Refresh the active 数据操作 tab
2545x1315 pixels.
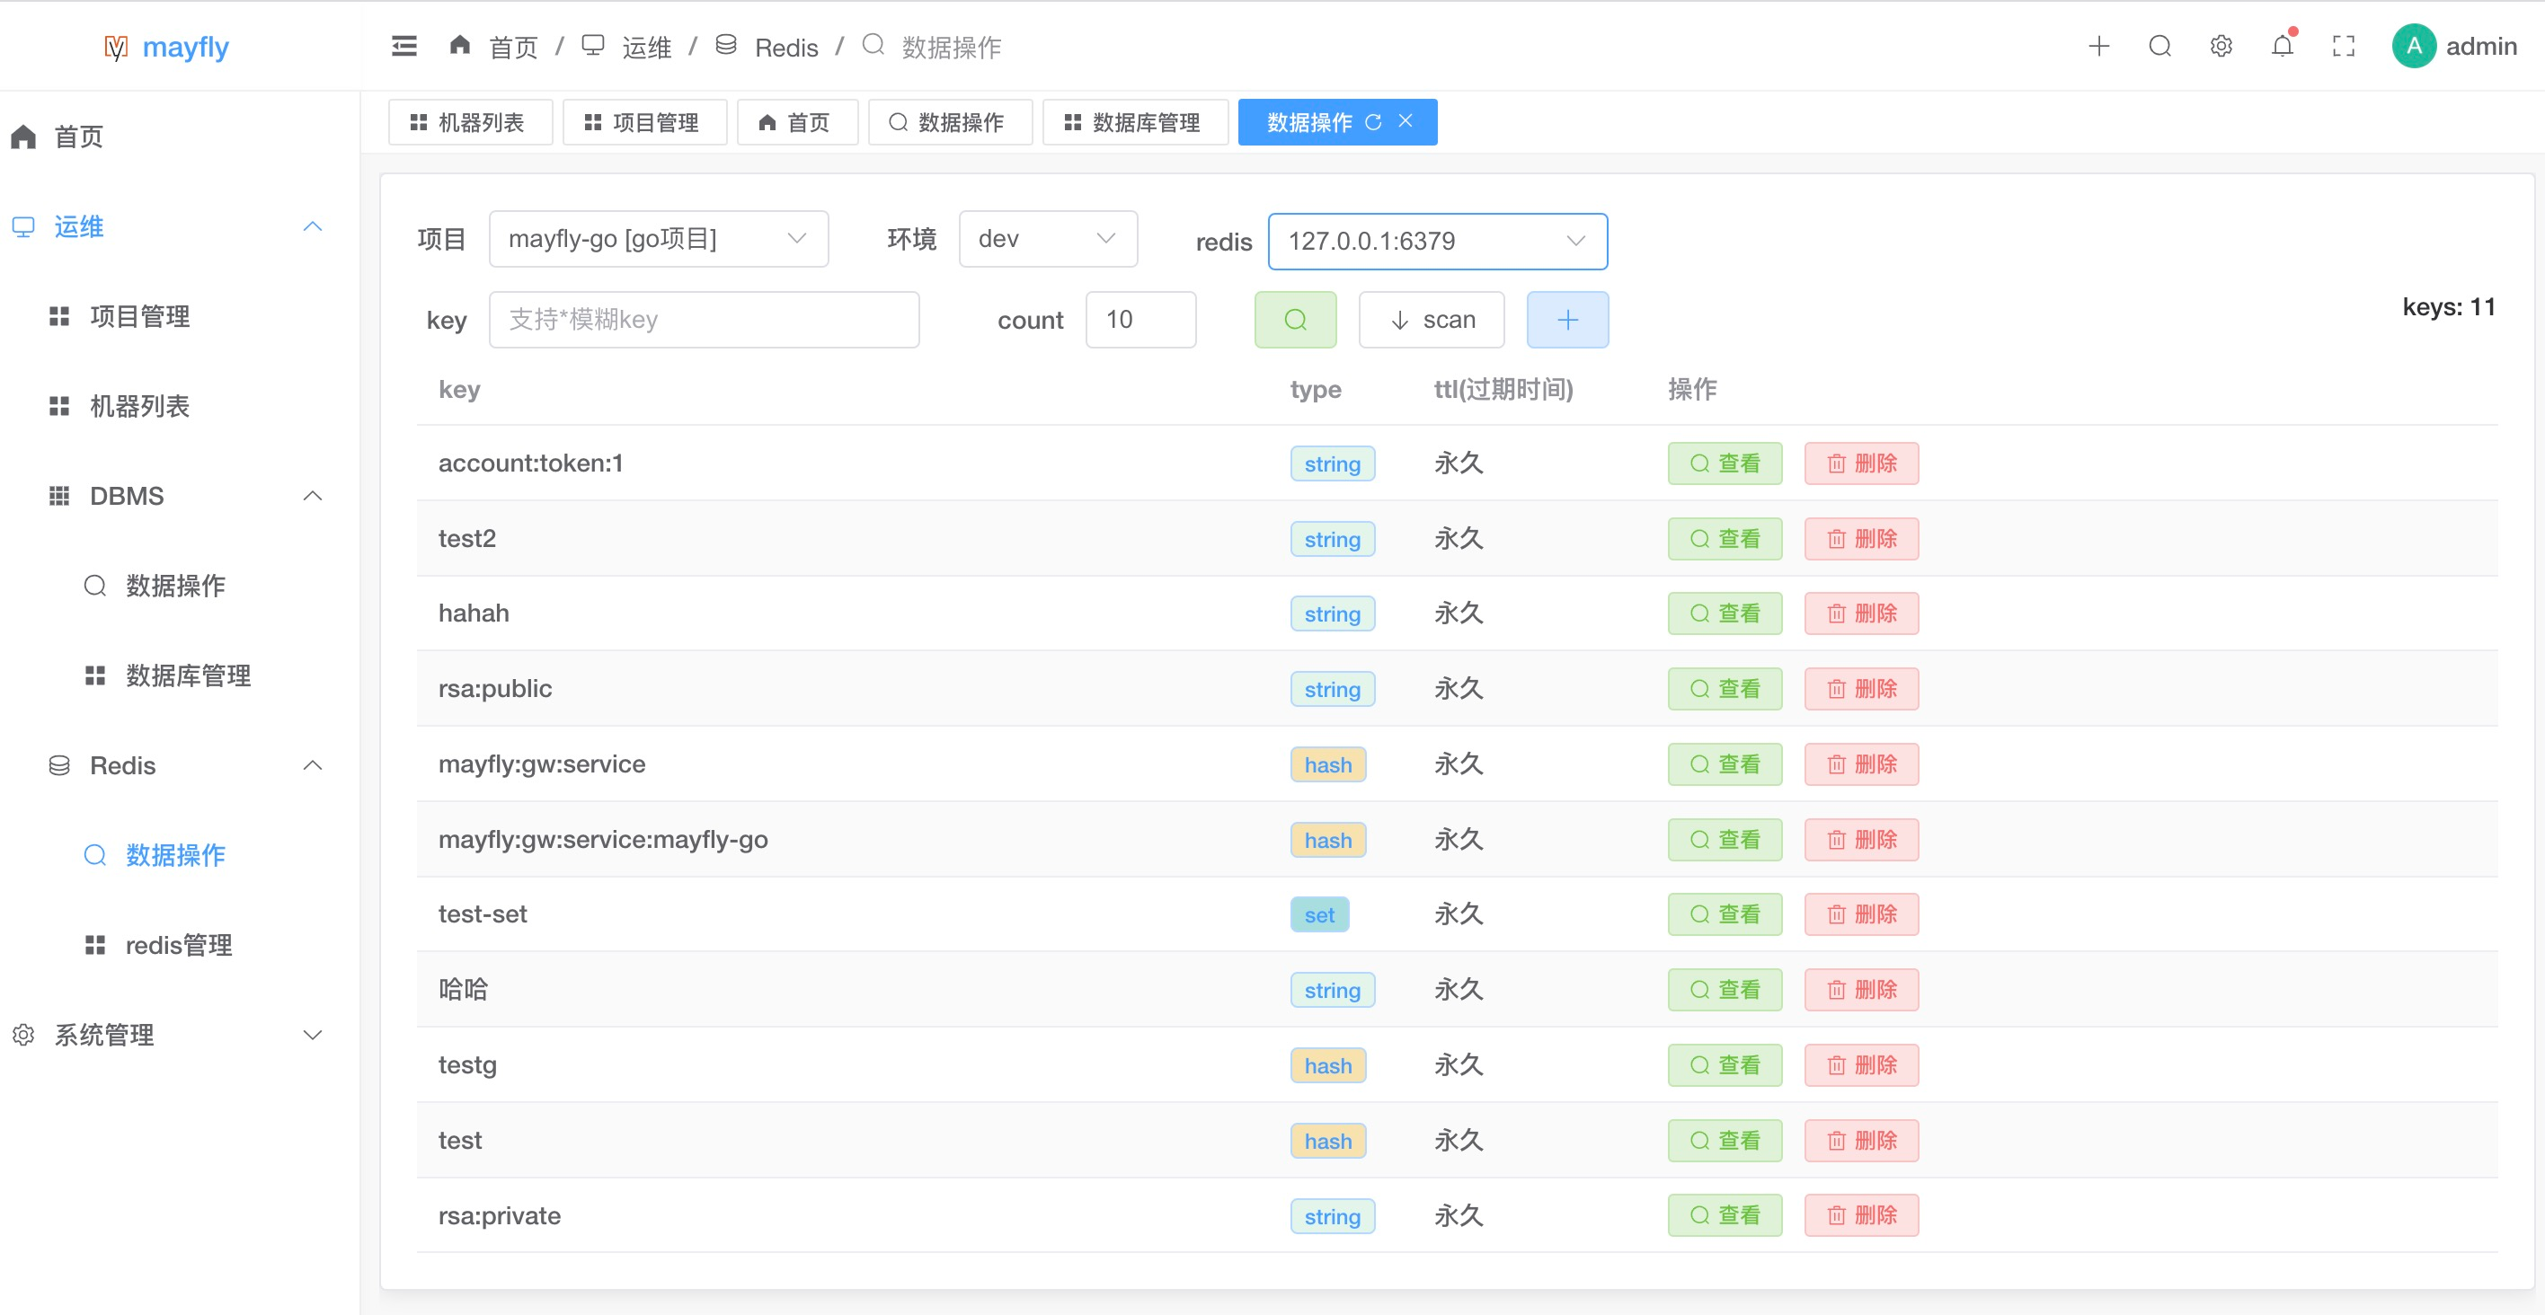coord(1373,121)
